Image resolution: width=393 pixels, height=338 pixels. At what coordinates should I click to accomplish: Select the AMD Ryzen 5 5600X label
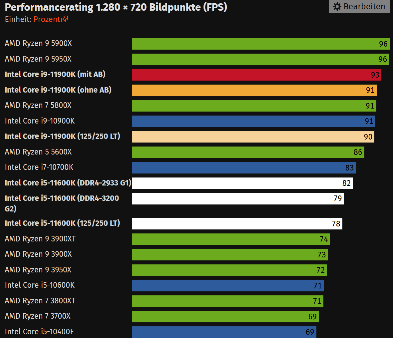(x=38, y=152)
